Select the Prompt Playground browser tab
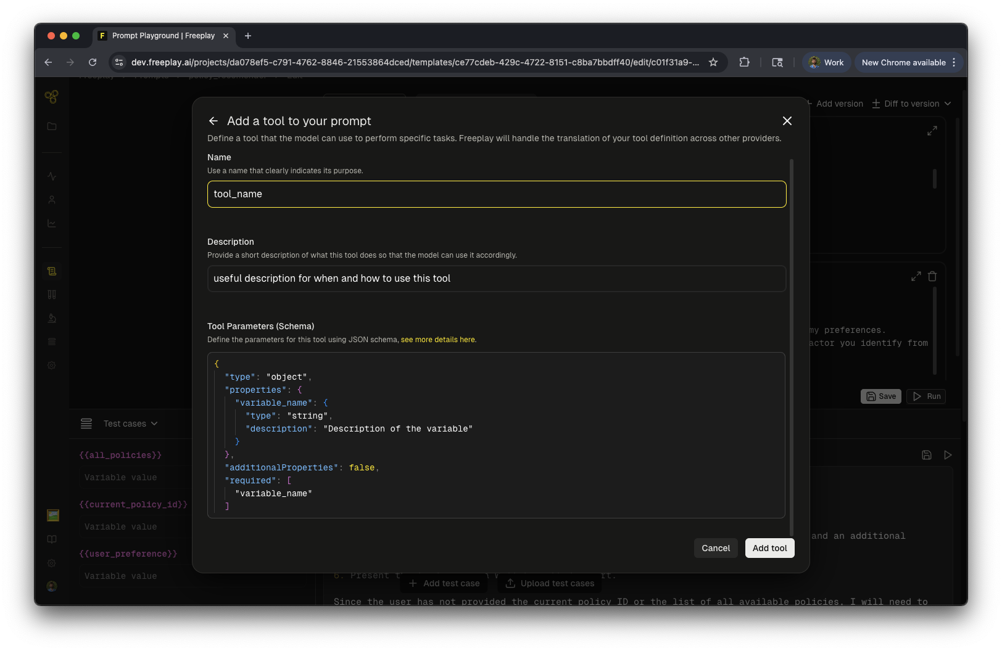The image size is (1002, 651). 162,36
